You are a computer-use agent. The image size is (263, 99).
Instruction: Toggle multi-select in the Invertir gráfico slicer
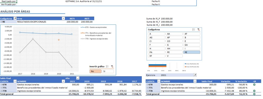(107, 66)
